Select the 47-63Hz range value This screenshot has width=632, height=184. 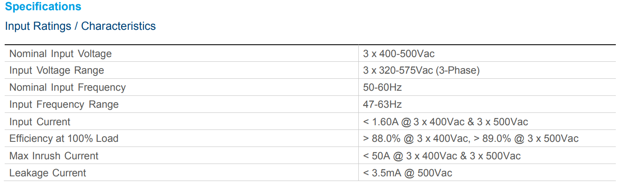(x=382, y=104)
